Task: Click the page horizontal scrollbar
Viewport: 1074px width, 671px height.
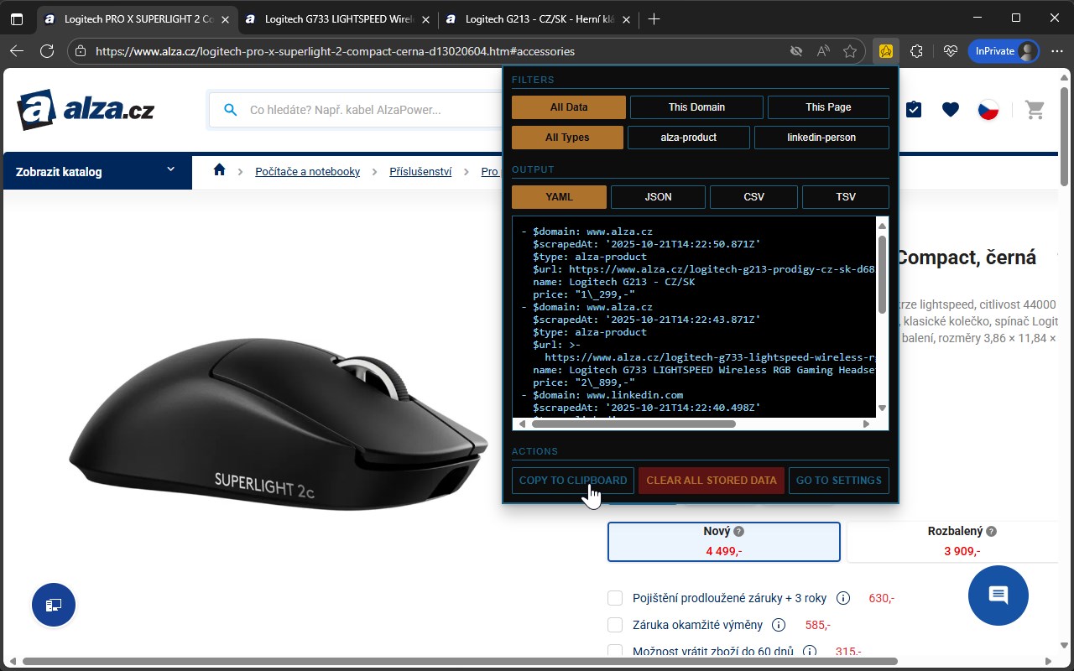Action: (x=460, y=661)
